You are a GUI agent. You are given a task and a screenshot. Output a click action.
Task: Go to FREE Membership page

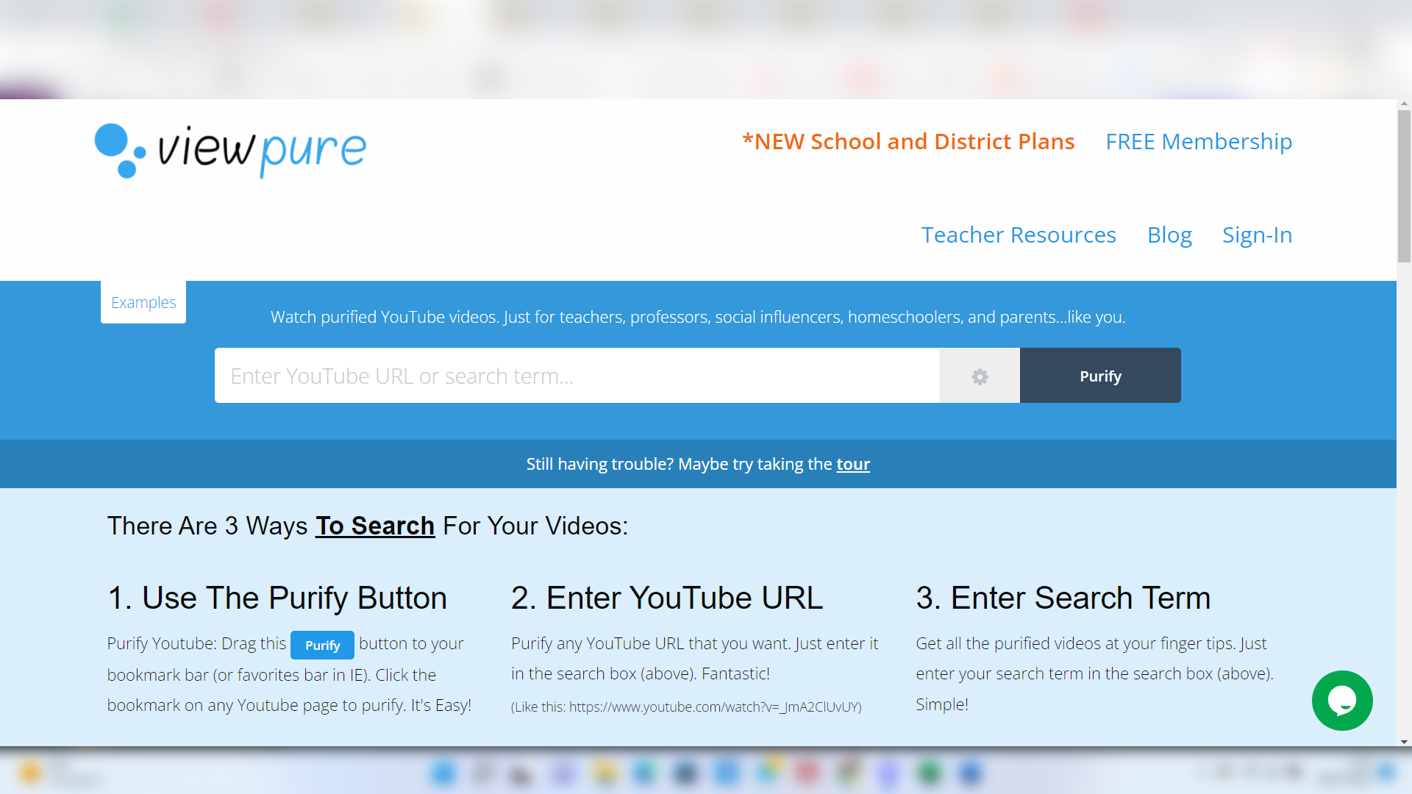(x=1198, y=141)
